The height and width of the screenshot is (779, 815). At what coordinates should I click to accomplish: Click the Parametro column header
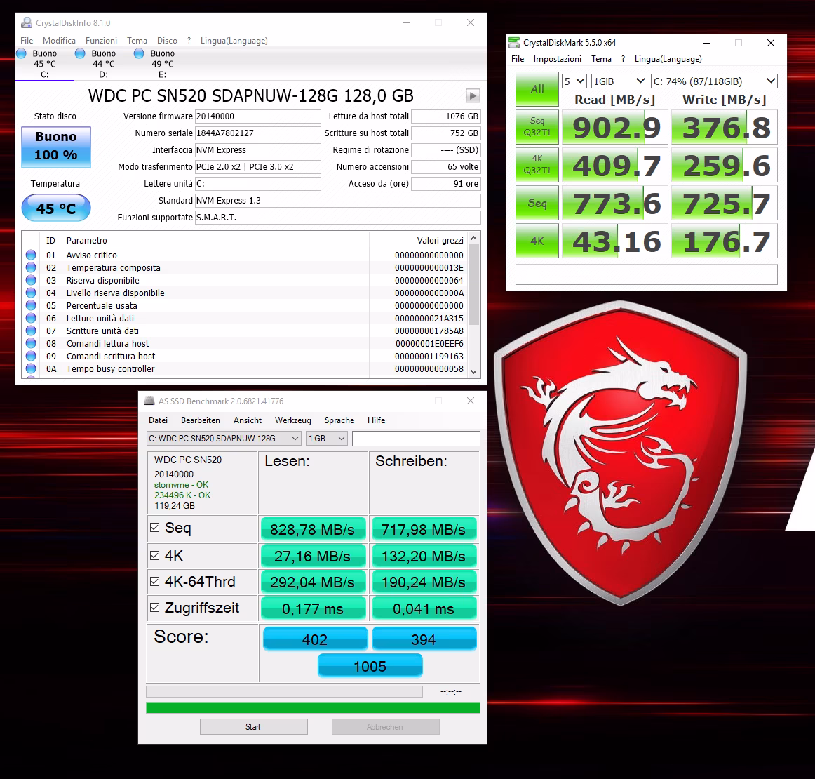click(87, 240)
